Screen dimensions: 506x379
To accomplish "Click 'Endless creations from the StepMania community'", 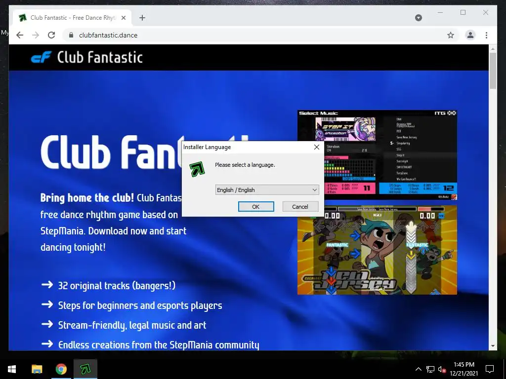I will (x=159, y=344).
